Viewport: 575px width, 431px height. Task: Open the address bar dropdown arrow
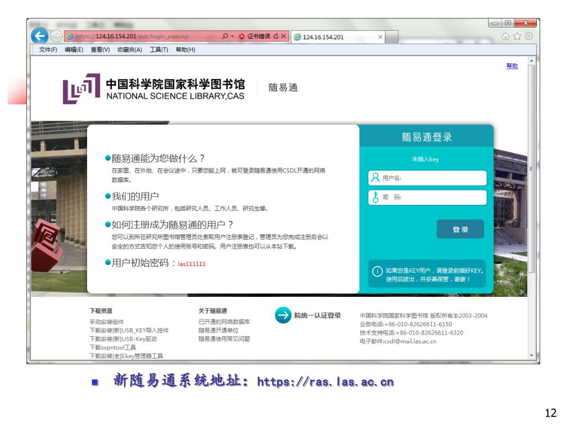click(x=232, y=36)
